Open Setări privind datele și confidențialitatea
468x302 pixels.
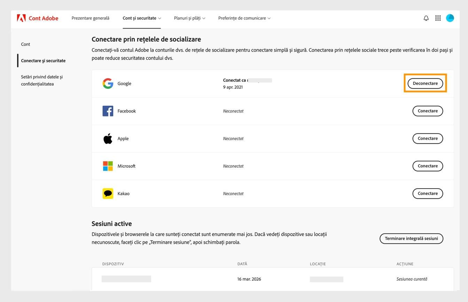(42, 80)
